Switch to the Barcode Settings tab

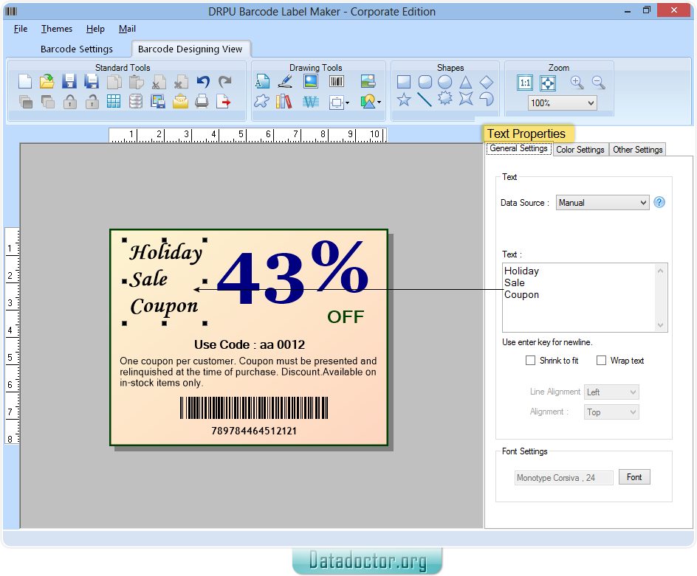coord(77,49)
